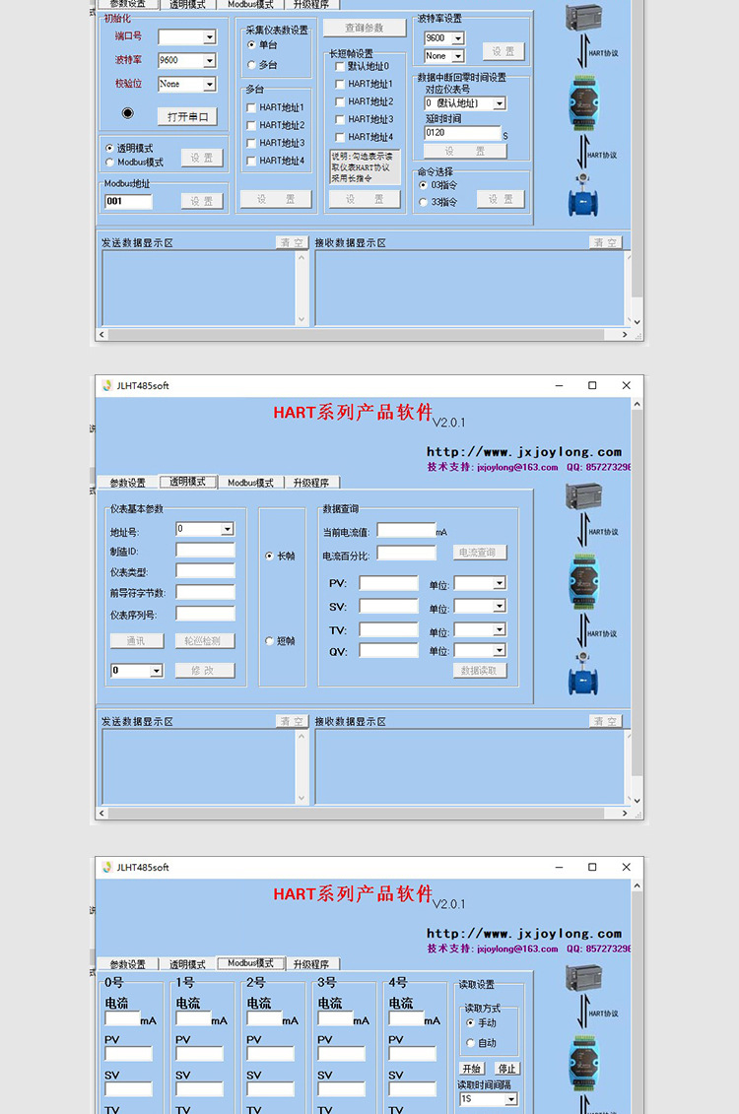The image size is (739, 1114).
Task: Open the 对应仪表号 dropdown
Action: (500, 103)
